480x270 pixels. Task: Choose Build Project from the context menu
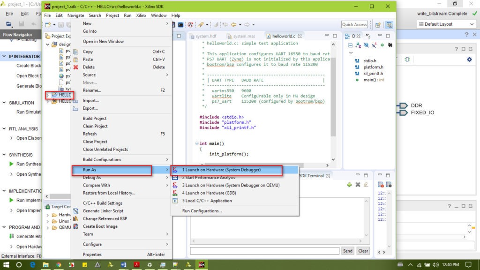coord(95,119)
